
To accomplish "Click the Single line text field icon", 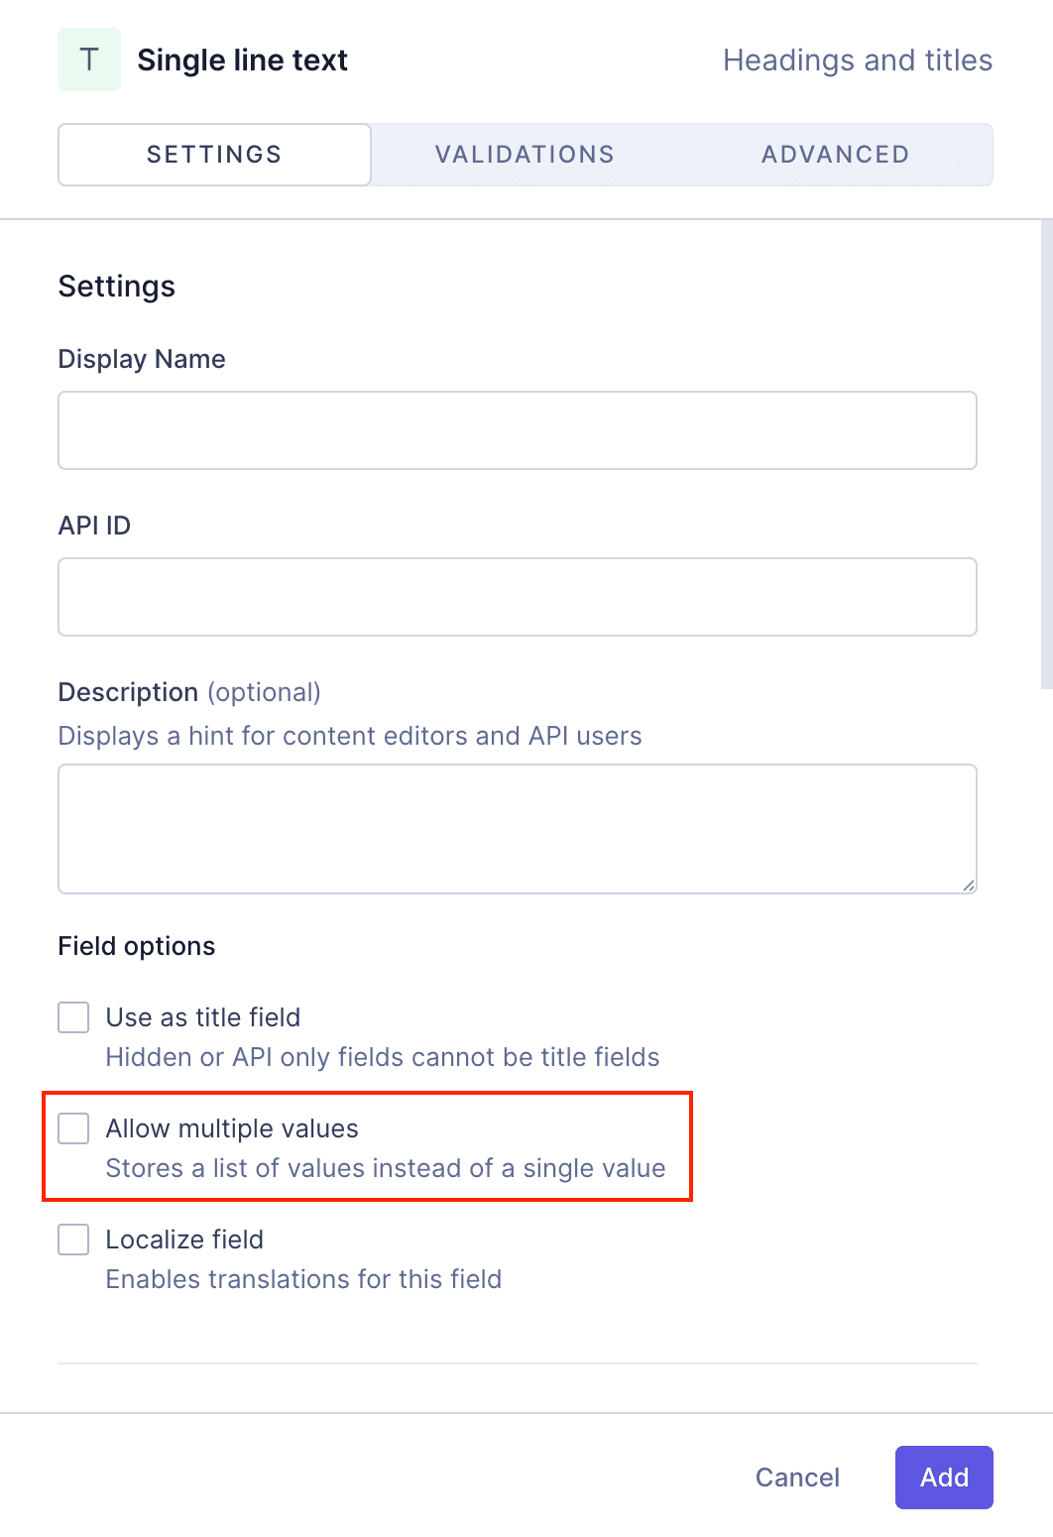I will pyautogui.click(x=88, y=59).
